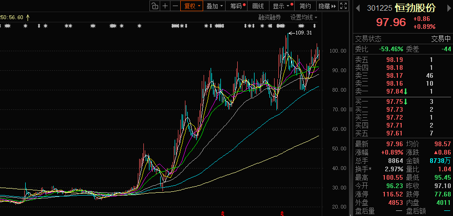
Task: Click the 109.31 high price arrow label
Action: [x=299, y=33]
